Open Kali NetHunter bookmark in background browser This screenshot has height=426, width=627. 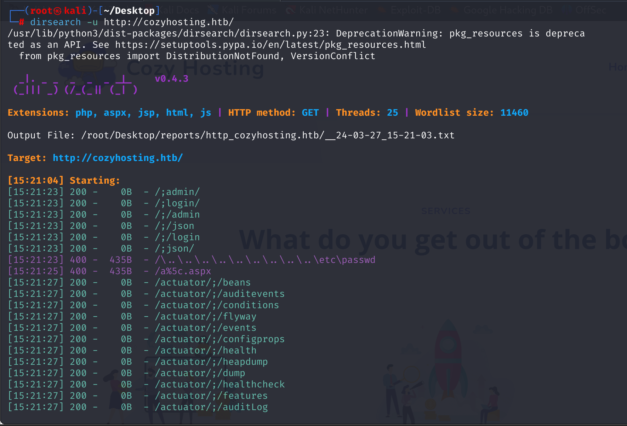tap(327, 10)
